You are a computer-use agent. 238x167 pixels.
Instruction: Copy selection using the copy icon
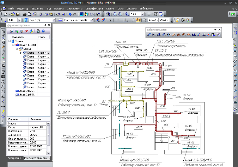tap(47, 14)
